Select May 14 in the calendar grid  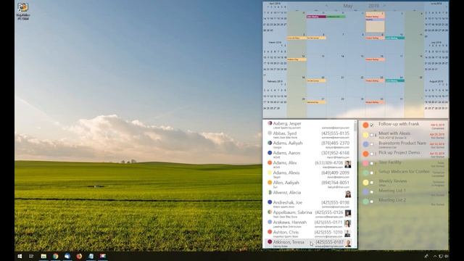click(336, 65)
